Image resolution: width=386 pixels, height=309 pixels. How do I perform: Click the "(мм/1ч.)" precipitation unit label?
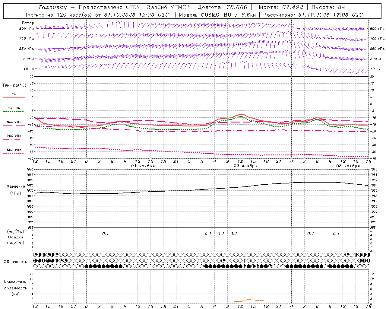[x=16, y=243]
